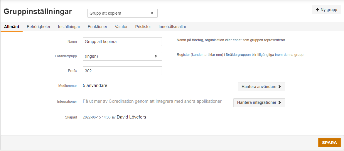
Task: Click into the Prefix field showing 302
Action: 122,71
